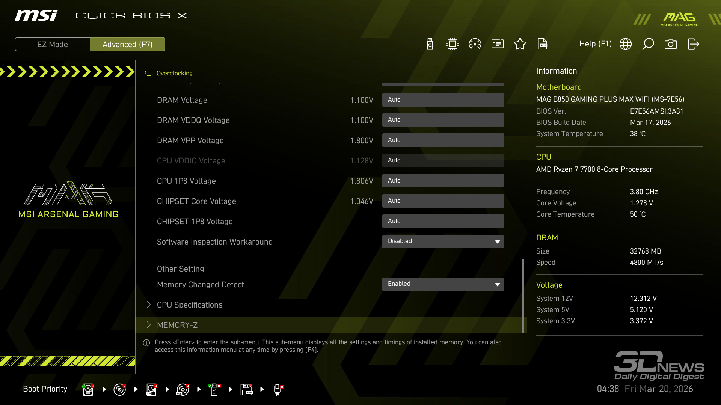Viewport: 721px width, 405px height.
Task: Click the favorites star icon
Action: [520, 44]
